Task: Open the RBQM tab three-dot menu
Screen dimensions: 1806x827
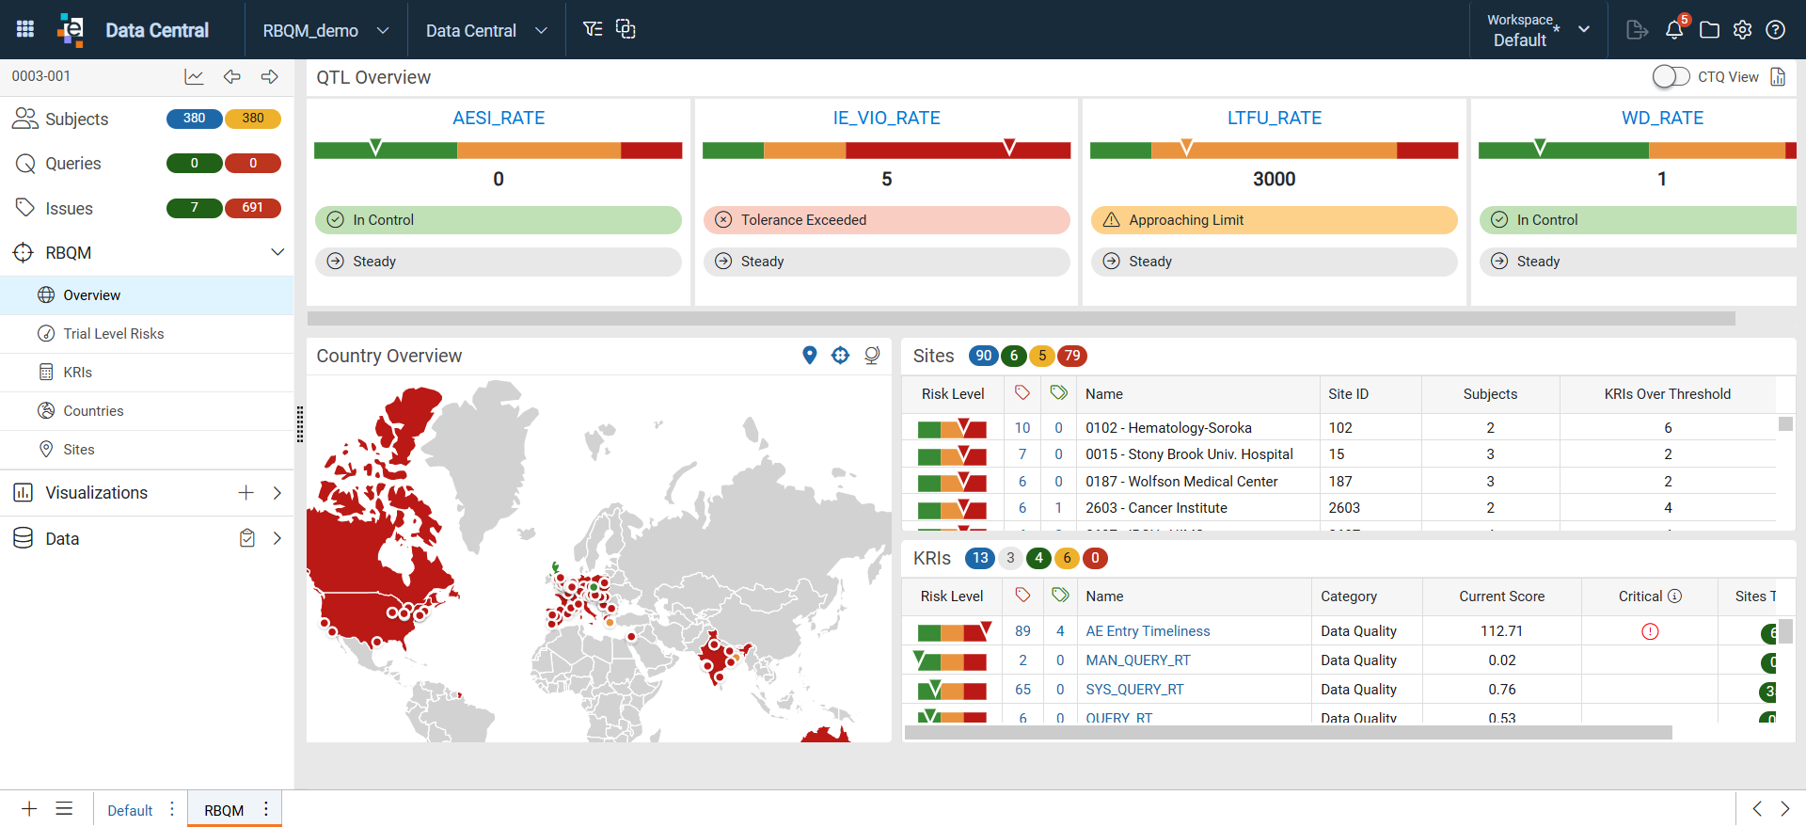Action: click(x=266, y=809)
